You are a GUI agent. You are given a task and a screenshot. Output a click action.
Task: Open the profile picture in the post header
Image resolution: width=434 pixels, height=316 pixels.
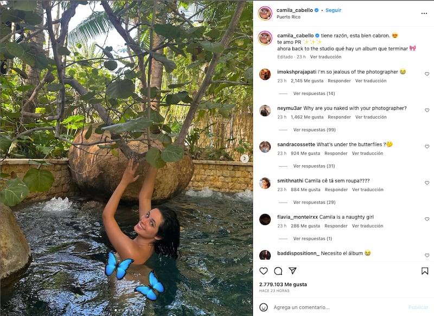[265, 13]
